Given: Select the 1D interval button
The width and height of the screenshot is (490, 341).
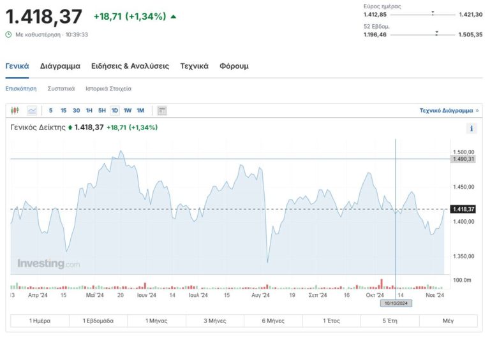Looking at the screenshot, I should (x=115, y=111).
